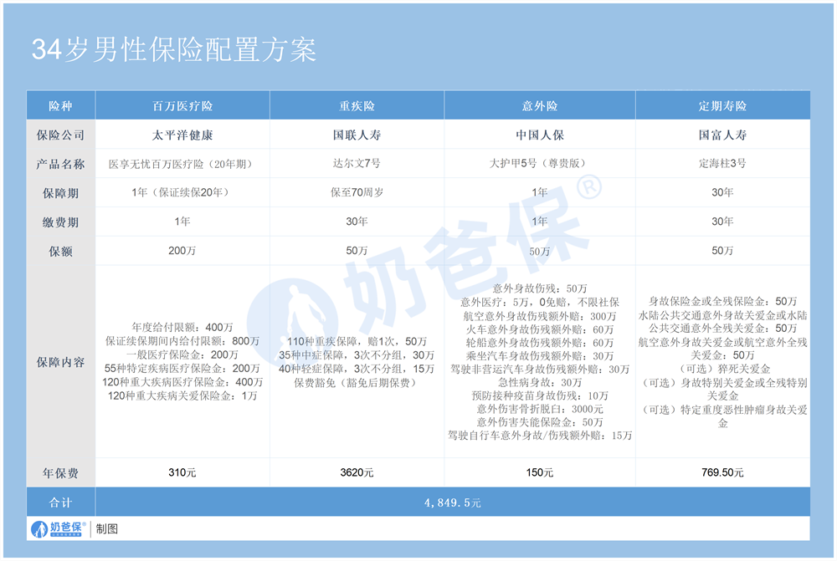Click the 年保费 row label

pyautogui.click(x=61, y=473)
